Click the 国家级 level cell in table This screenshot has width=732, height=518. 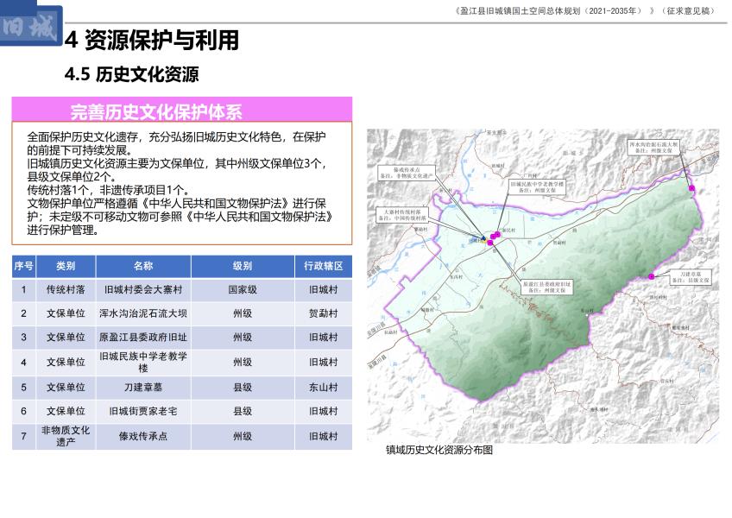coord(242,290)
